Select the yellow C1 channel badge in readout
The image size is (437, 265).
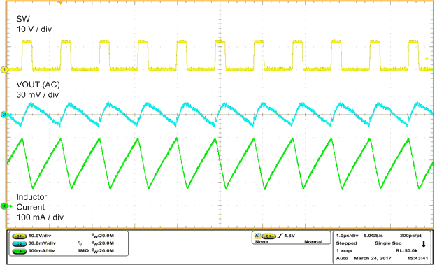(x=20, y=236)
